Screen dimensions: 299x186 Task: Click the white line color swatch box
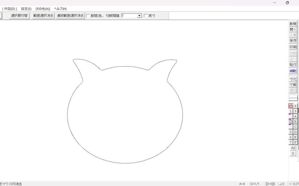coord(293,98)
